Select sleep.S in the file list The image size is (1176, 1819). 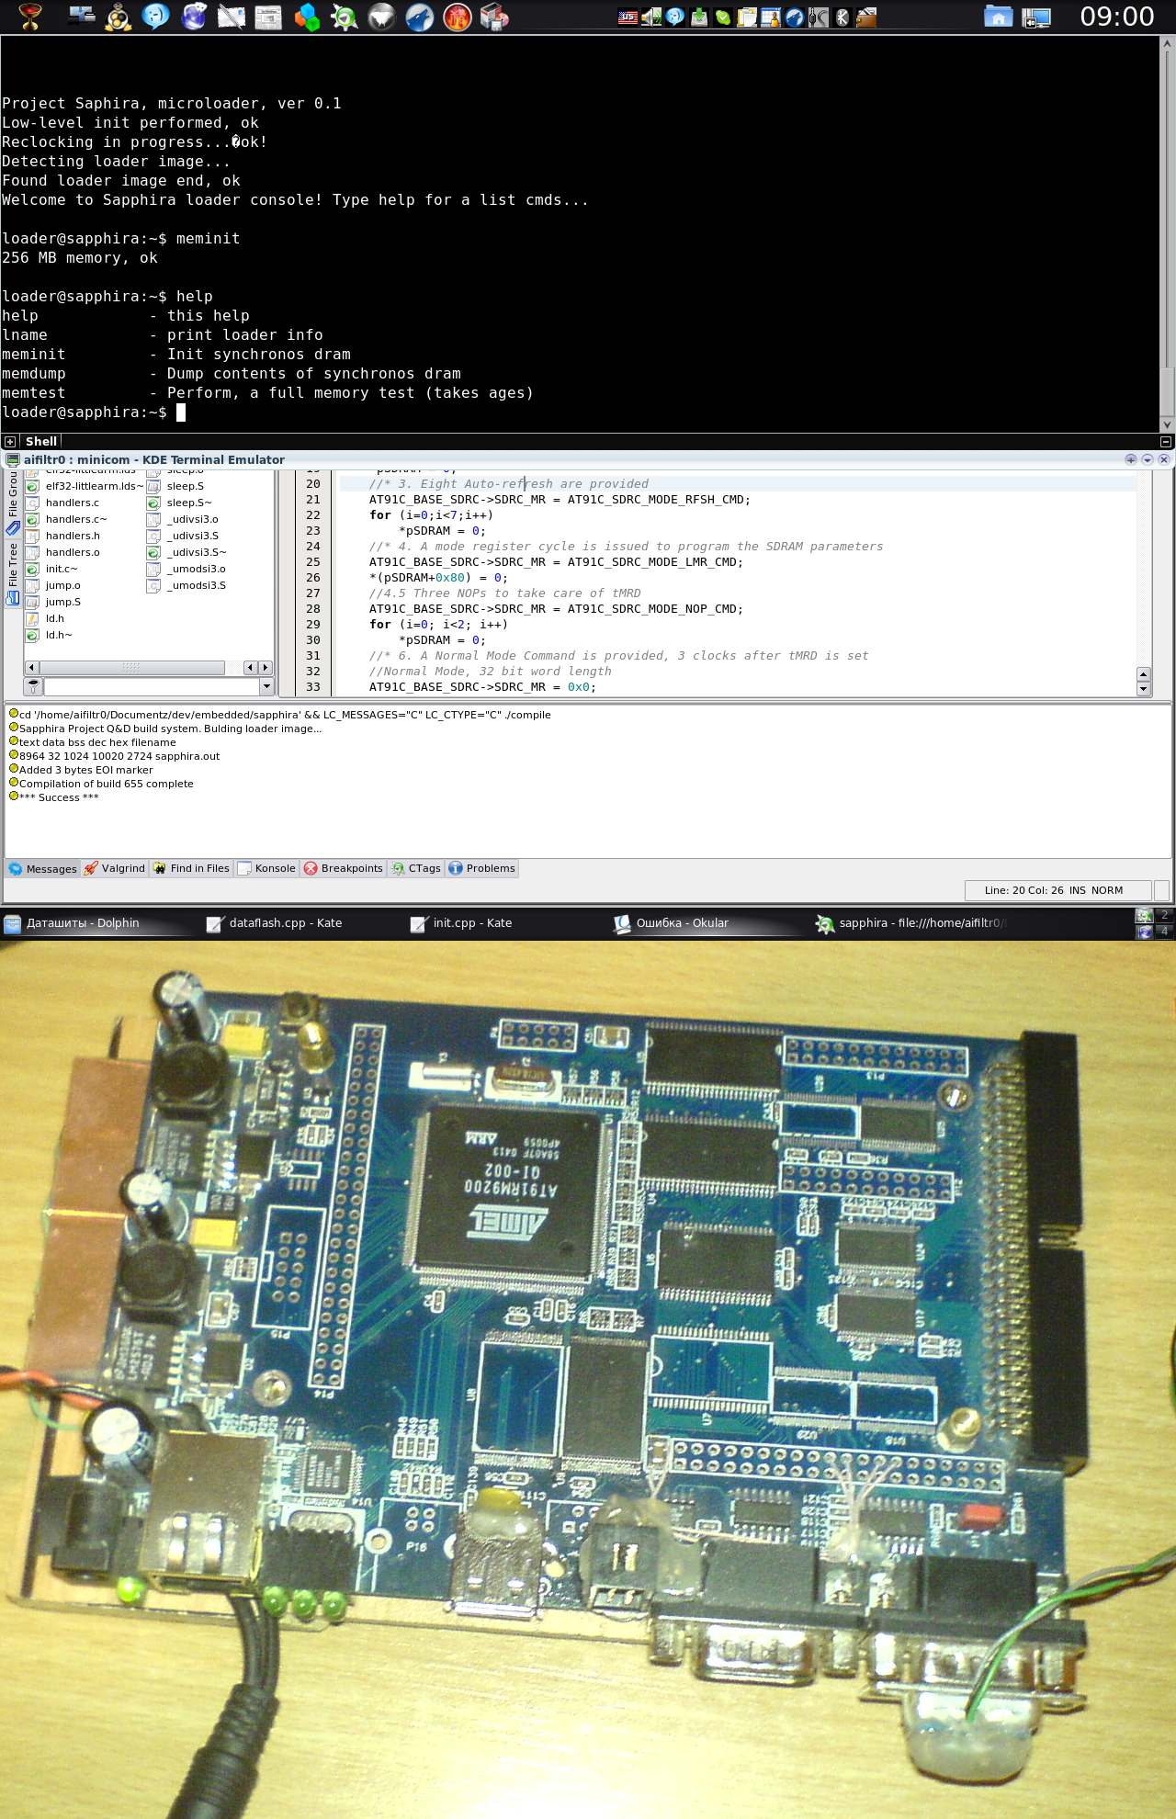186,486
